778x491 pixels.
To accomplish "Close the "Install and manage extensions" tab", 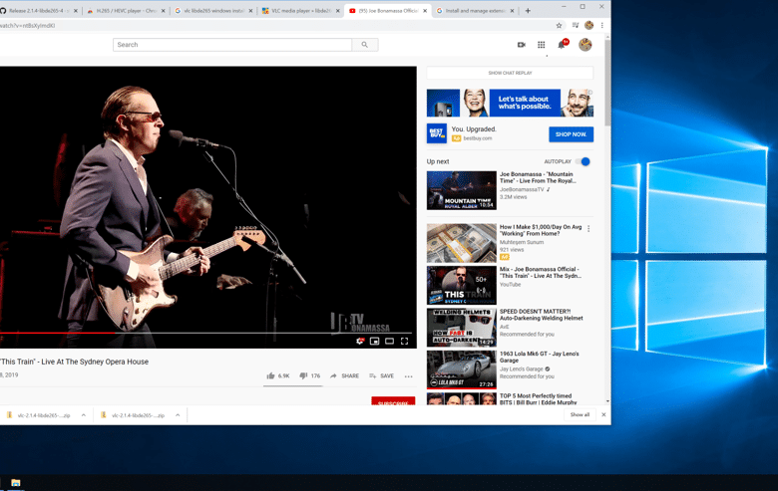I will click(x=512, y=10).
